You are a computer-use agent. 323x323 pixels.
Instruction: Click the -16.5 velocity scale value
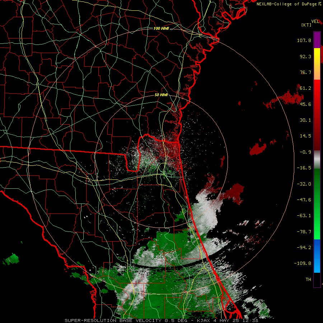point(304,168)
